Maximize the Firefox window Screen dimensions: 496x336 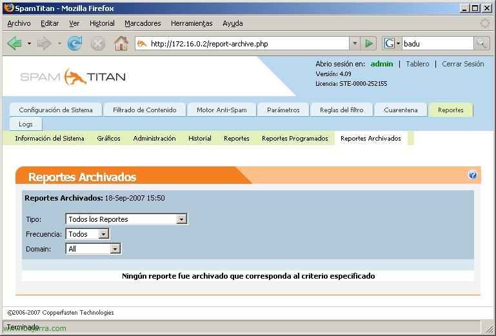tap(475, 8)
